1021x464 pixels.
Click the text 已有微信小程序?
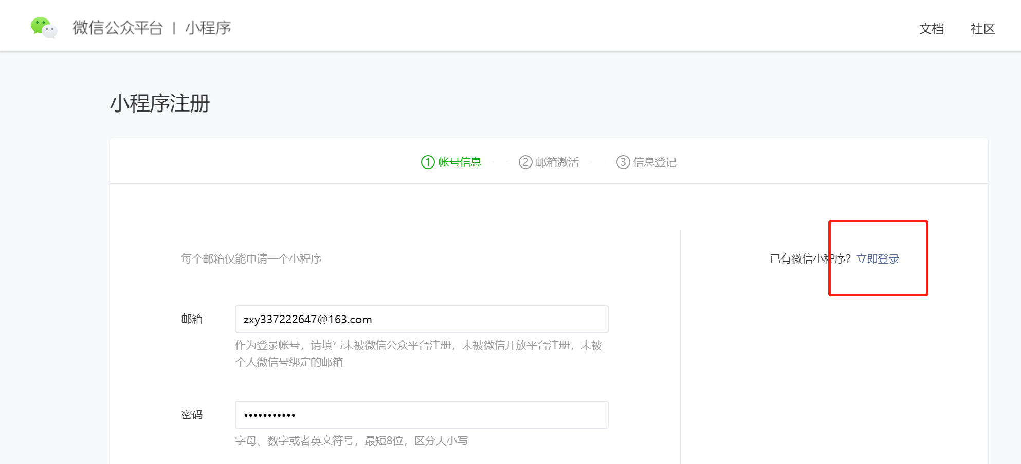coord(810,259)
